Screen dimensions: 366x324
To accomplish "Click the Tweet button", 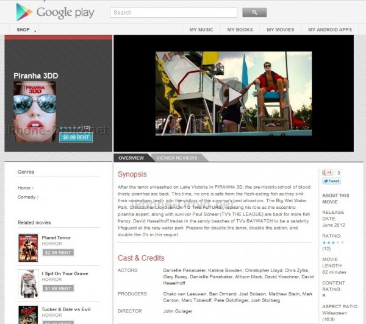I will tap(331, 181).
